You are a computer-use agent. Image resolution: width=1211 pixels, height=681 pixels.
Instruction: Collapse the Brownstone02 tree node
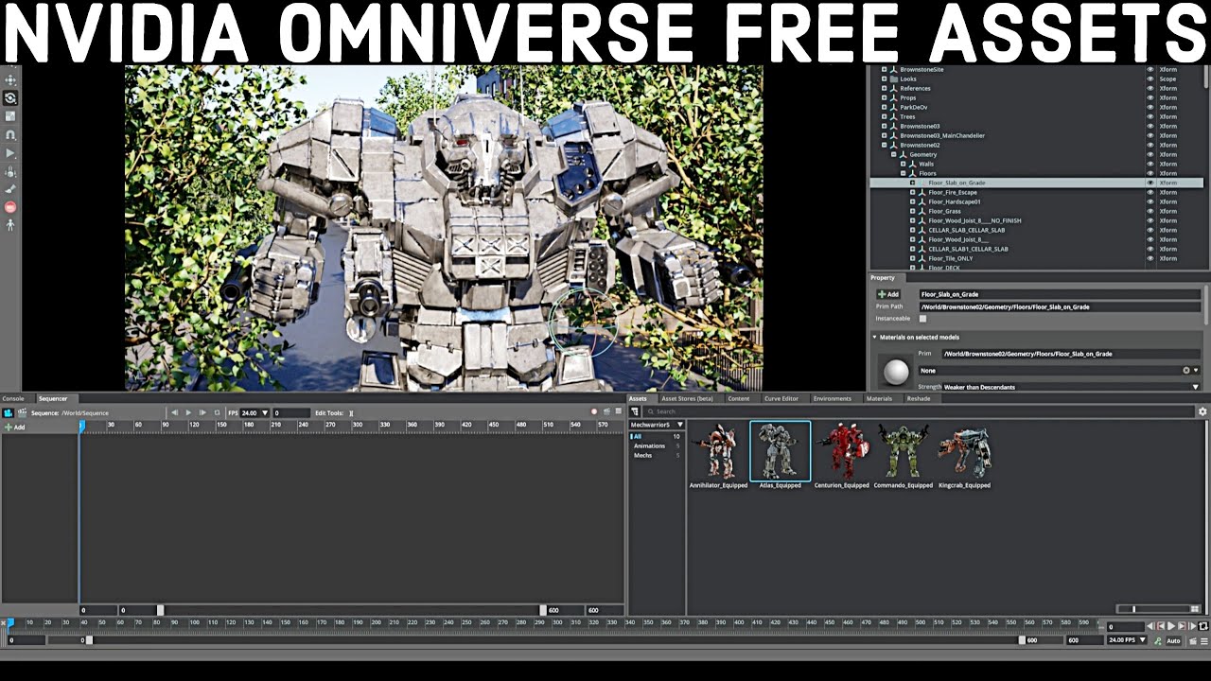[885, 145]
